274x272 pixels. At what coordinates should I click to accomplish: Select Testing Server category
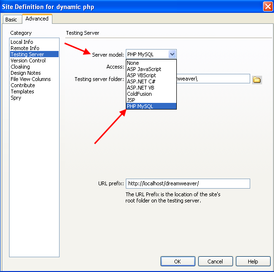coord(34,54)
